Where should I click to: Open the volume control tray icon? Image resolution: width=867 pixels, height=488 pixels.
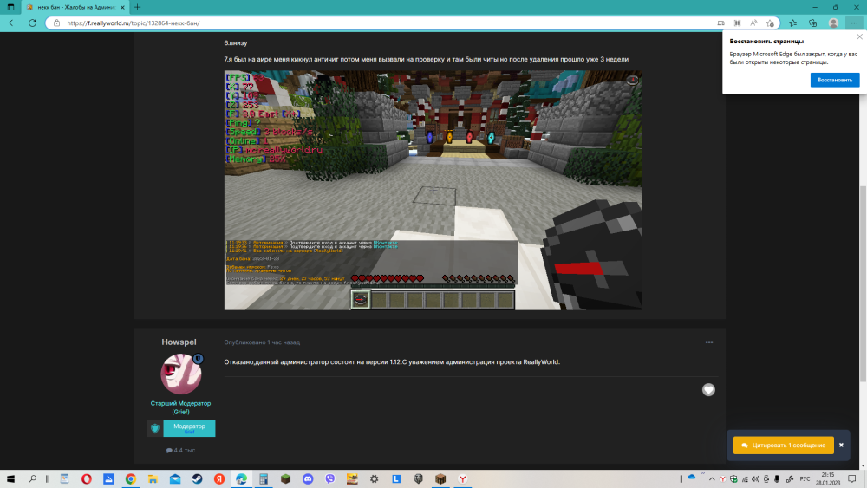pos(755,479)
